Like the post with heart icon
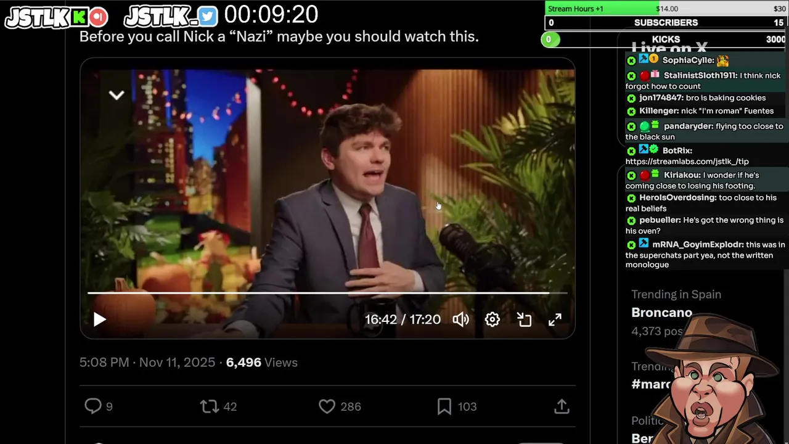The image size is (789, 444). pyautogui.click(x=327, y=406)
